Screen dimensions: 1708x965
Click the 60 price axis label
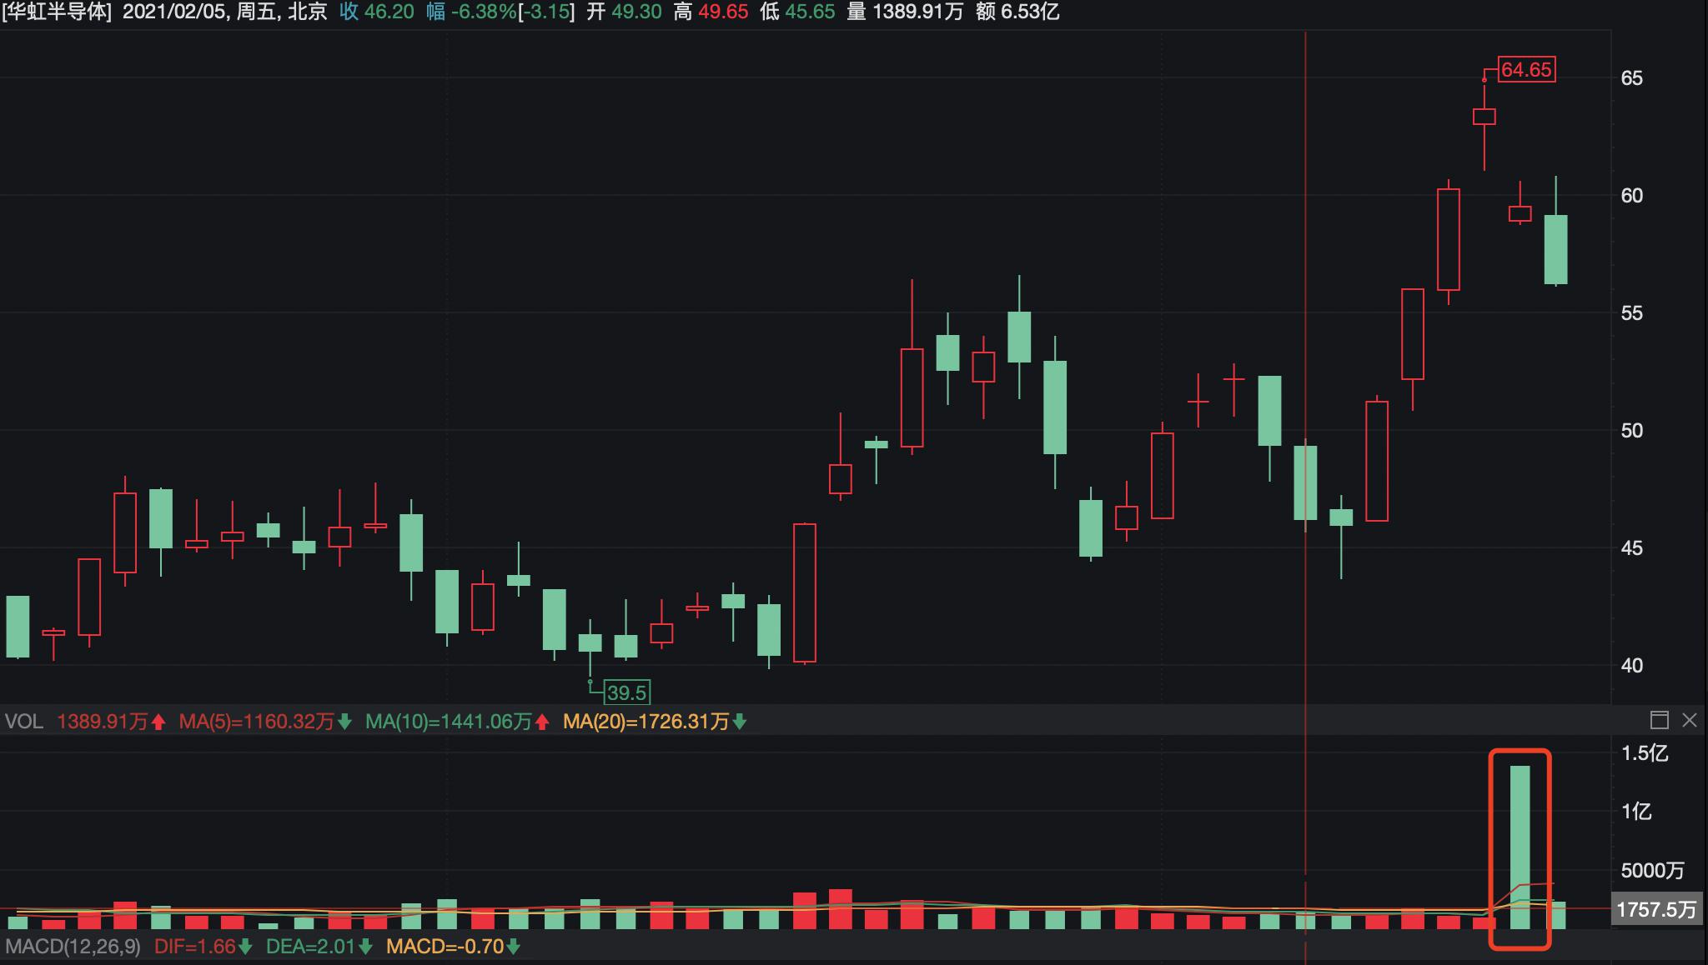pyautogui.click(x=1632, y=196)
